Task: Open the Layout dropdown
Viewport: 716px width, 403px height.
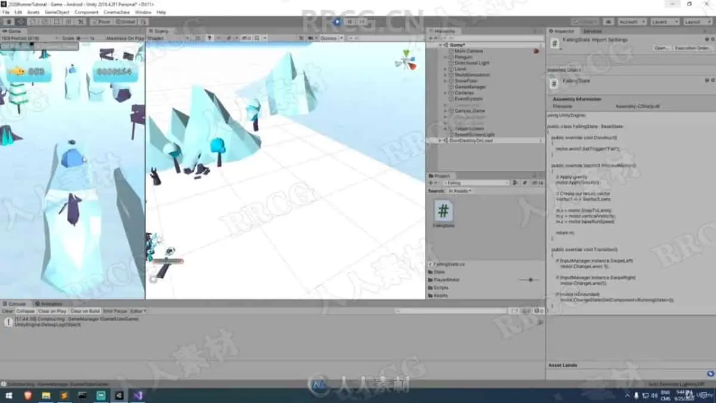Action: [697, 21]
